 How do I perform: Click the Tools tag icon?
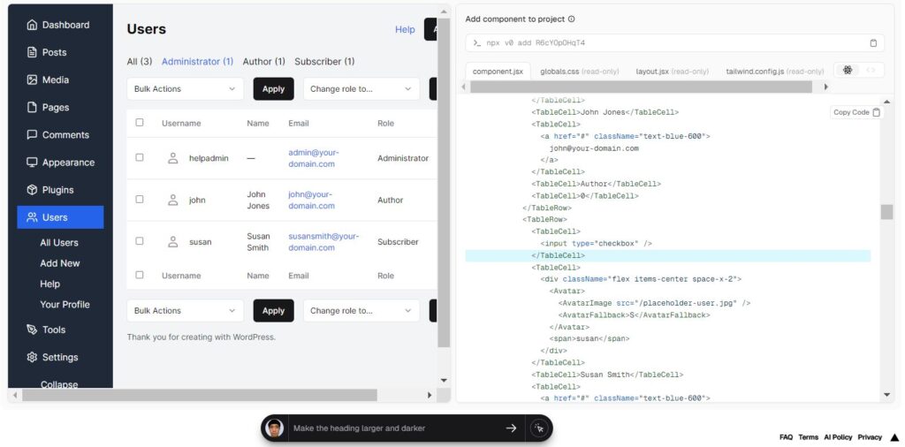point(32,330)
